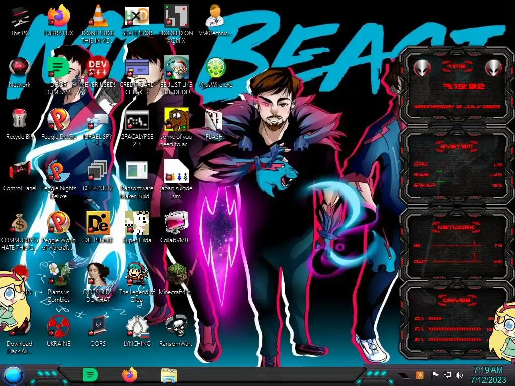Click the right alien head widget icon

(494, 68)
